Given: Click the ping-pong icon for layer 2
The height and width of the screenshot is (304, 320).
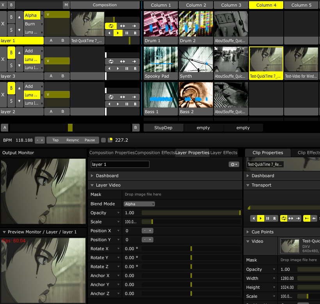Looking at the screenshot, I should click(x=123, y=97).
